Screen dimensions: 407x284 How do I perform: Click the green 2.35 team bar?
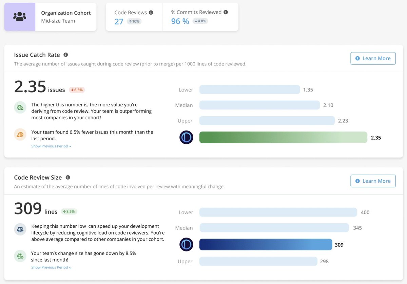(283, 137)
